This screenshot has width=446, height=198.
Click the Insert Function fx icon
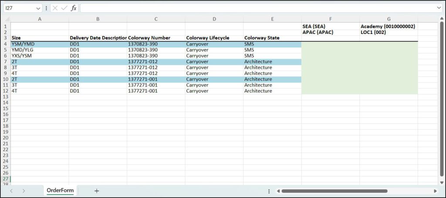tap(74, 8)
